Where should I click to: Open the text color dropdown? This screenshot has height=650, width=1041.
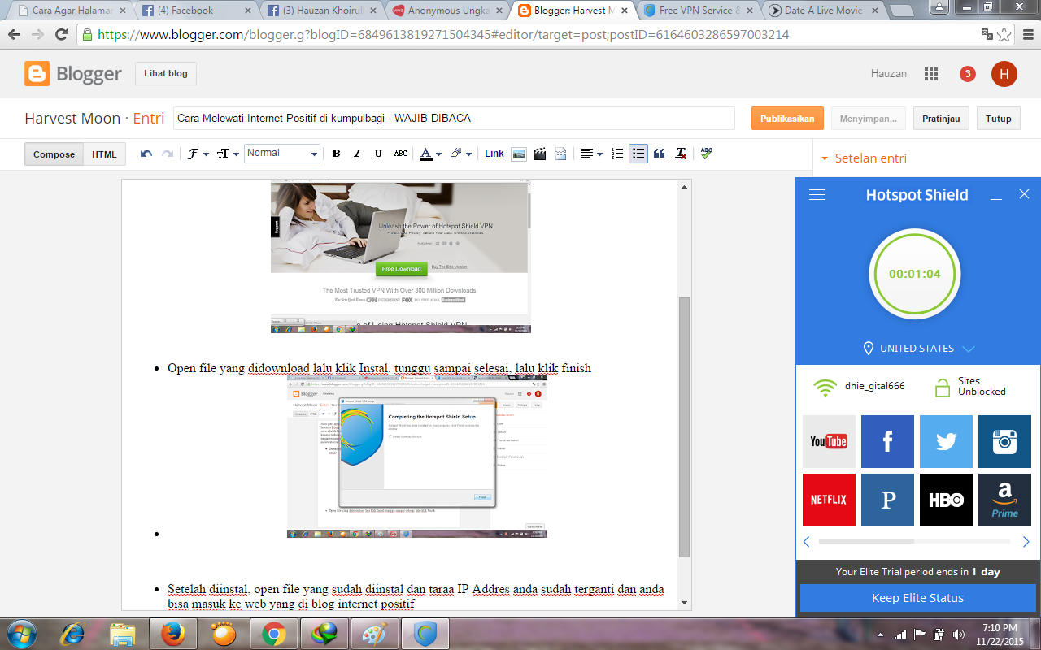(430, 154)
